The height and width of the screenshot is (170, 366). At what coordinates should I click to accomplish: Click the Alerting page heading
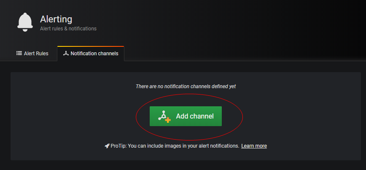coord(56,19)
